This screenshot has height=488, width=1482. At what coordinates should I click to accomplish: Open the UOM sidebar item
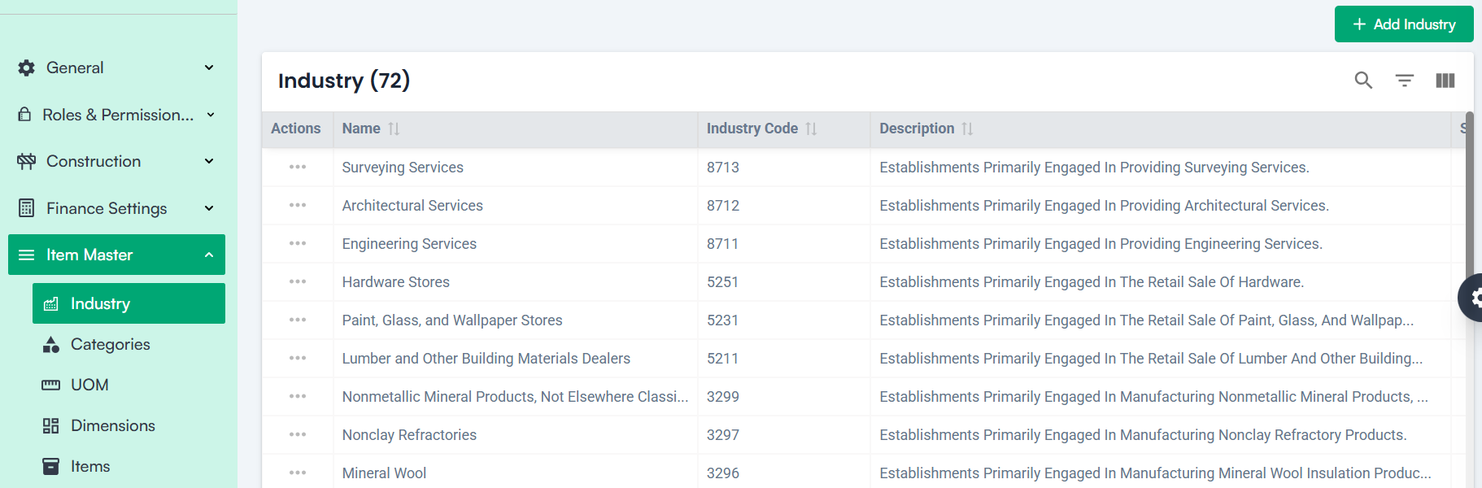(89, 386)
